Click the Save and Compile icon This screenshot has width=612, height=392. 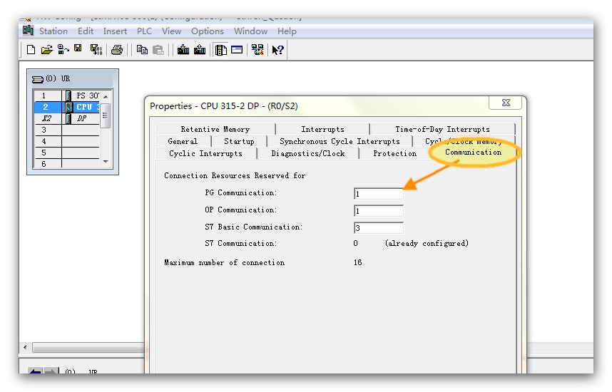click(96, 50)
